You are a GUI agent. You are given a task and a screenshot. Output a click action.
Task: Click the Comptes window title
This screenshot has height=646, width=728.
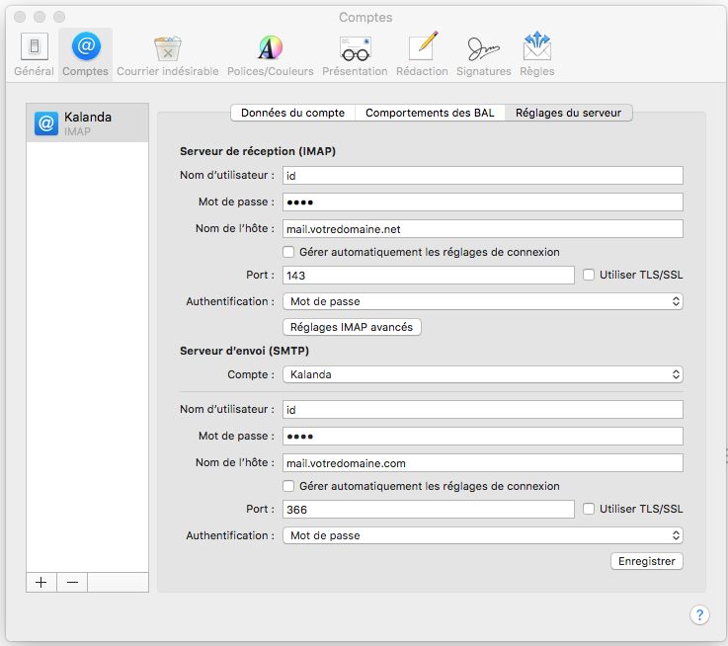coord(365,17)
